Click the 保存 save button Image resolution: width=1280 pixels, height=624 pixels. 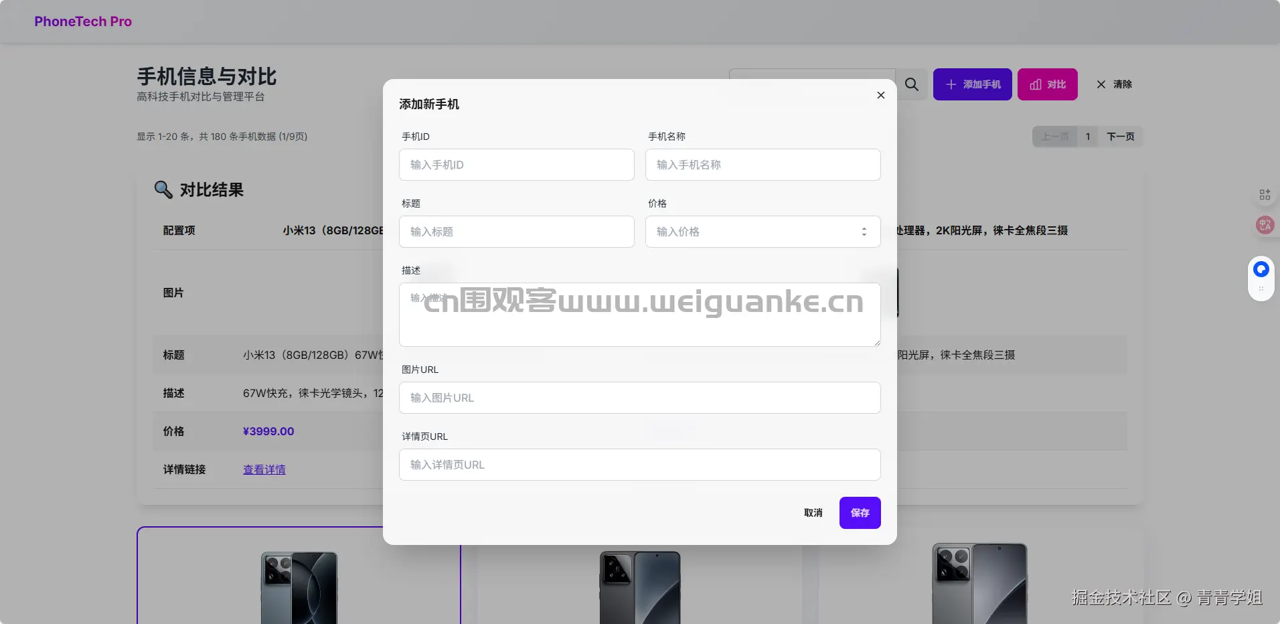point(860,513)
